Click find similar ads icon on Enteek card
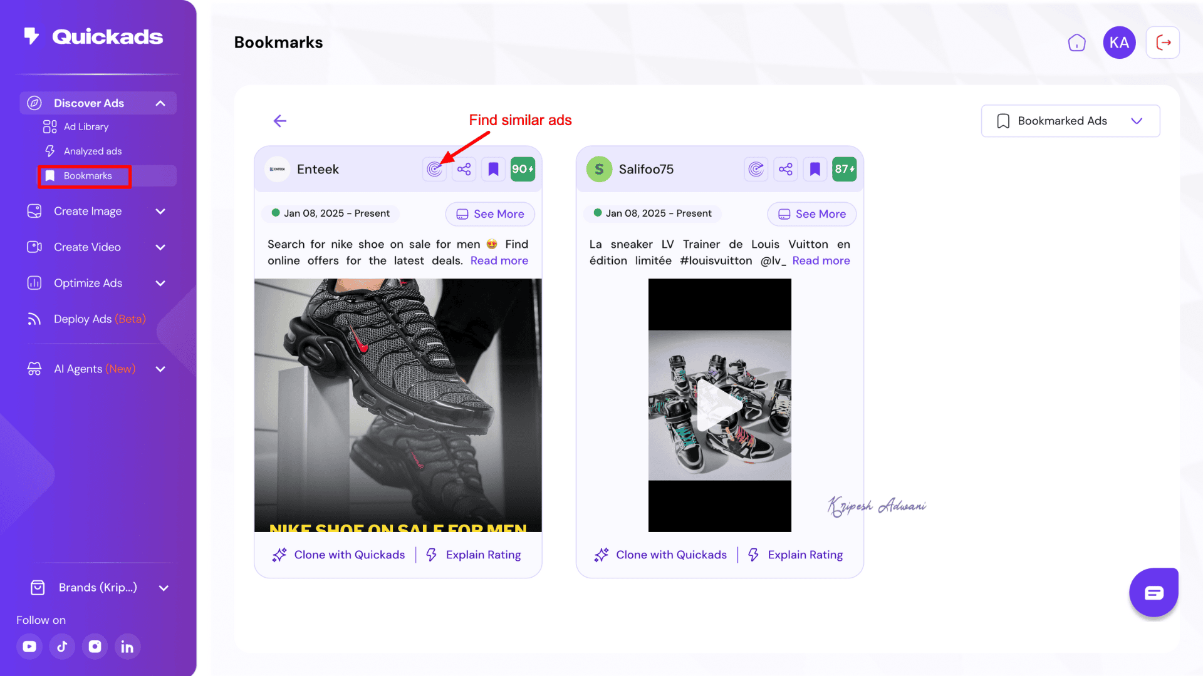This screenshot has width=1203, height=676. coord(434,169)
